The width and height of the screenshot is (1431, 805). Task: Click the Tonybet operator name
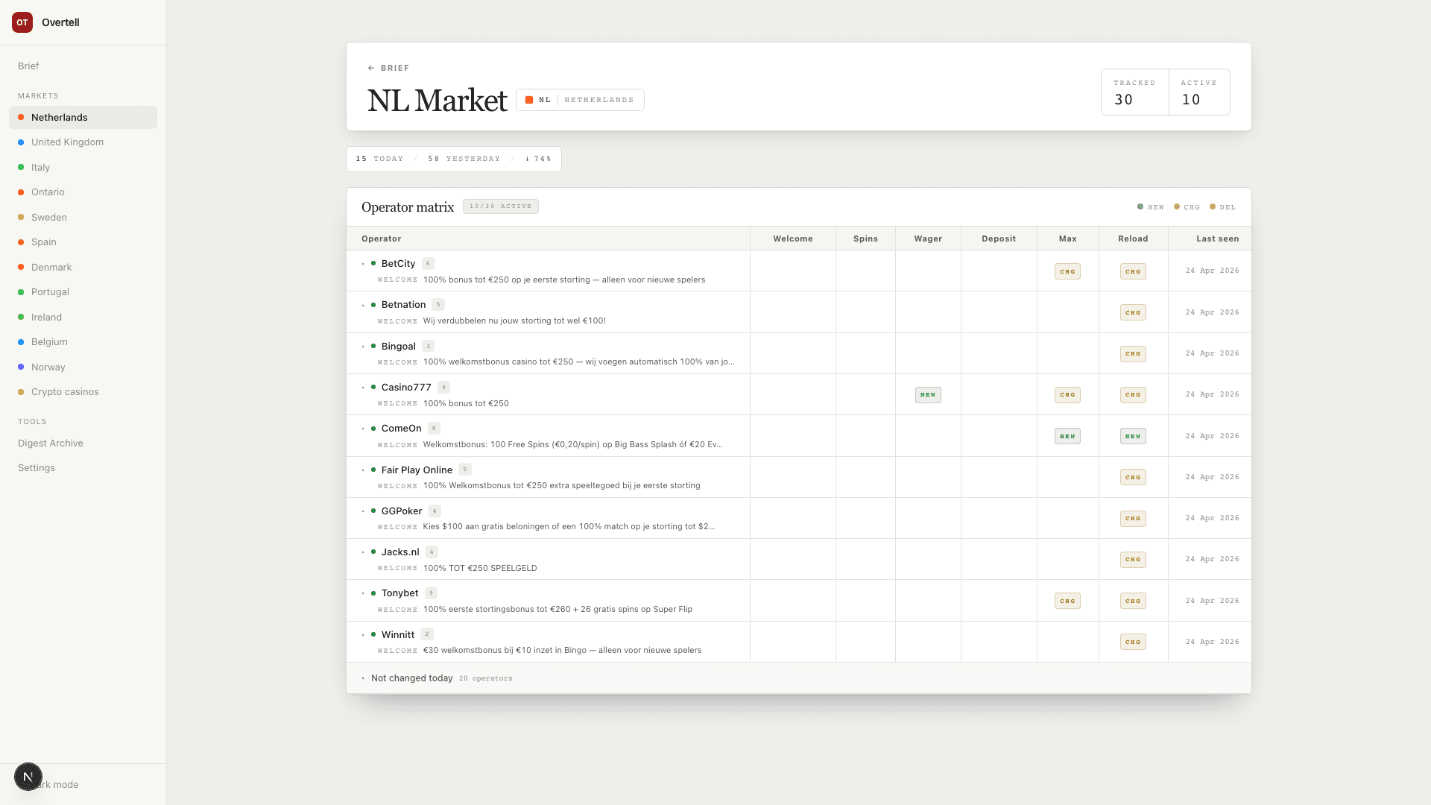pos(399,593)
